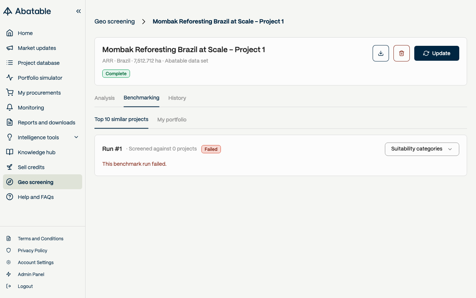Image resolution: width=476 pixels, height=298 pixels.
Task: Open Account Settings link
Action: tap(36, 263)
